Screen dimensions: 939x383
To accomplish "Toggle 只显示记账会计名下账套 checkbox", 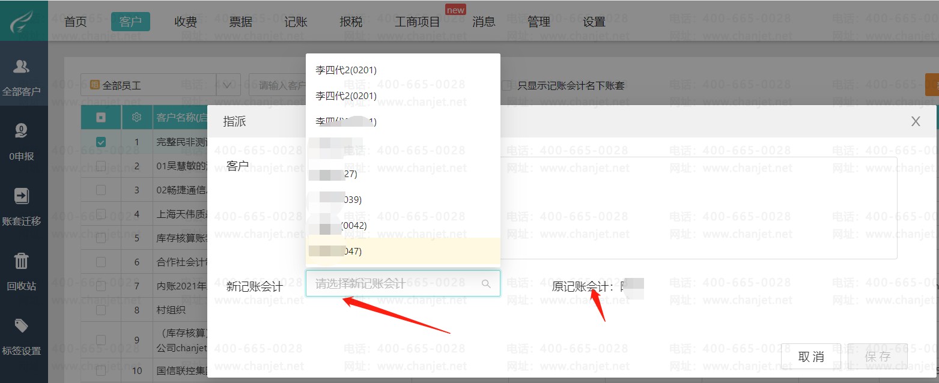I will click(507, 85).
